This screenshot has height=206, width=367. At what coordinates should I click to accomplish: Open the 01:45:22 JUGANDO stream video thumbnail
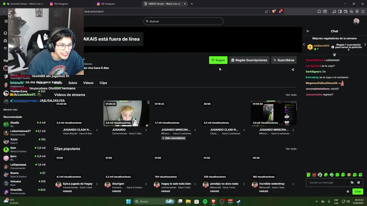click(126, 113)
